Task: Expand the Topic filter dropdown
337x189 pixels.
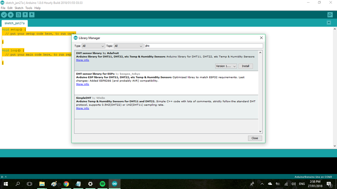Action: click(128, 46)
